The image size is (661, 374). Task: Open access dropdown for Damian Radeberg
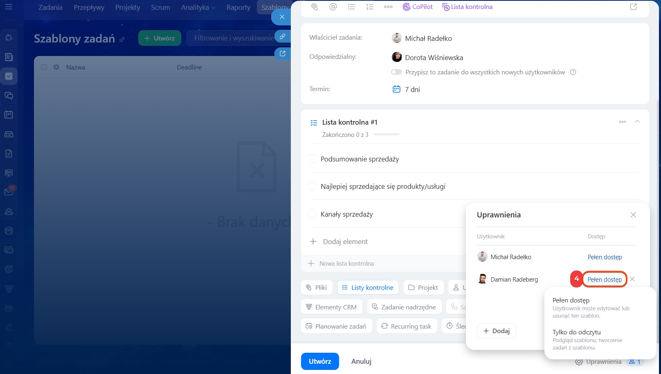tap(604, 280)
